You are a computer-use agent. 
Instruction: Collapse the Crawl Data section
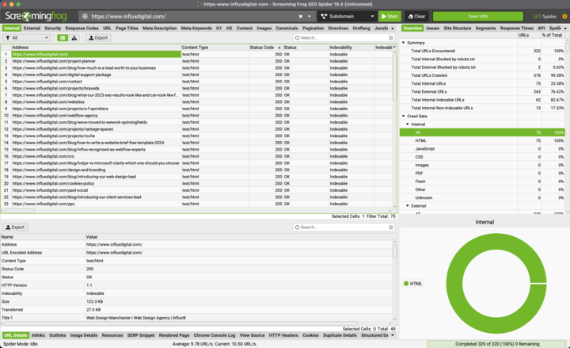tap(403, 116)
